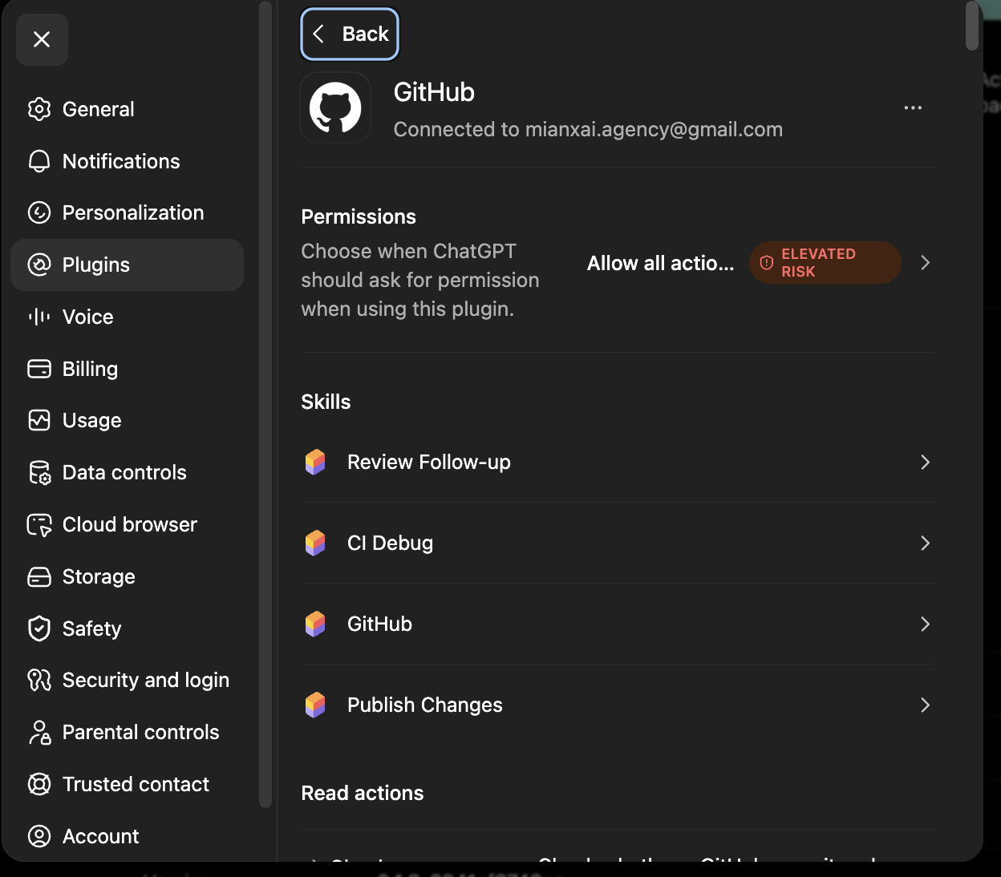
Task: Click the Trusted contact lifebuoy icon
Action: click(x=39, y=784)
